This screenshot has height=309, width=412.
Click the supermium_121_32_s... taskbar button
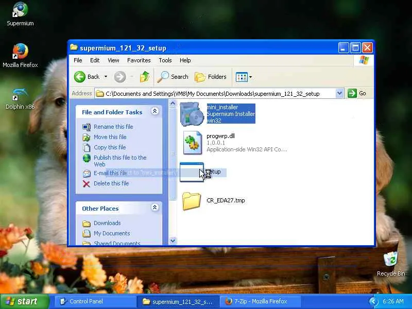tap(178, 301)
